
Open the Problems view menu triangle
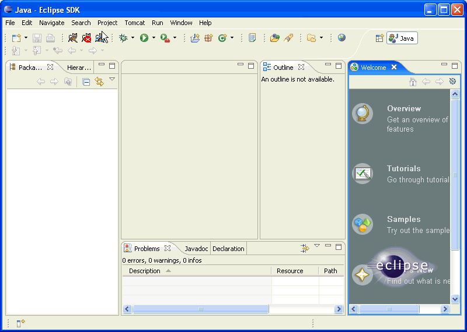(317, 246)
